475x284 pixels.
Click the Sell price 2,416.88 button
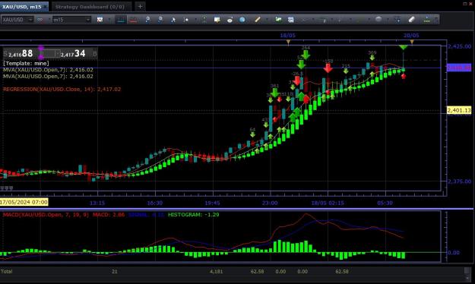point(21,54)
